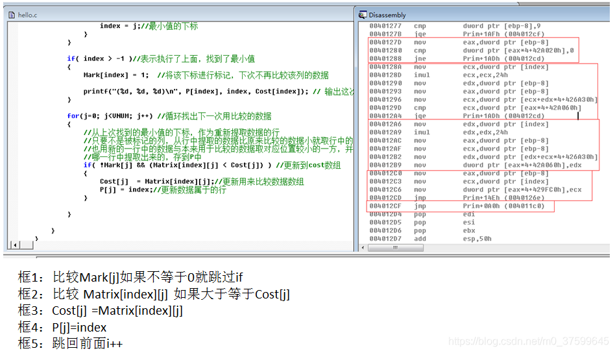Click the mov instruction at 004012A6
Image resolution: width=615 pixels, height=353 pixels.
click(459, 125)
